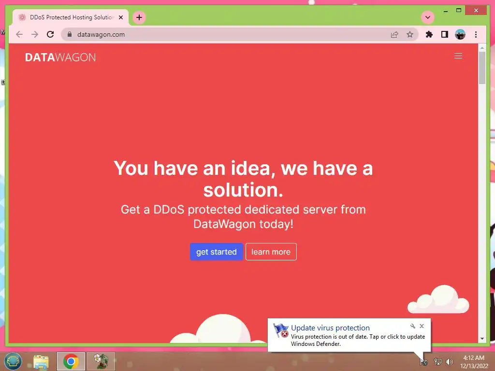Viewport: 495px width, 371px height.
Task: Open the Chrome profile avatar
Action: [460, 34]
